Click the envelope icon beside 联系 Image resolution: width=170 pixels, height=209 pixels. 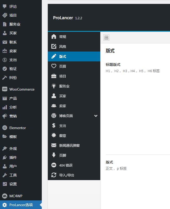pyautogui.click(x=5, y=42)
